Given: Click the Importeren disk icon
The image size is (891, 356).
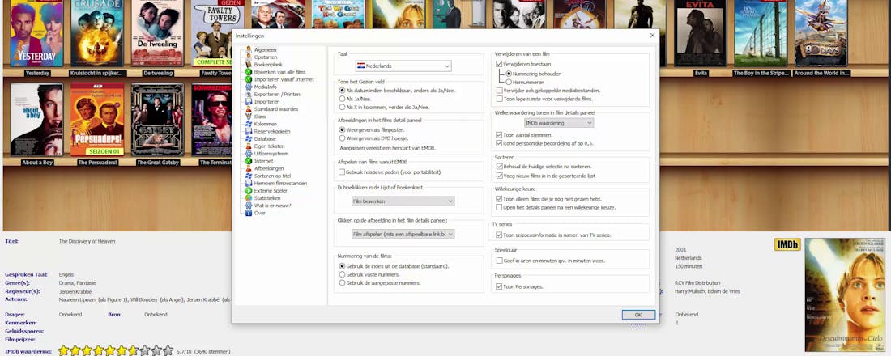Looking at the screenshot, I should pos(249,102).
